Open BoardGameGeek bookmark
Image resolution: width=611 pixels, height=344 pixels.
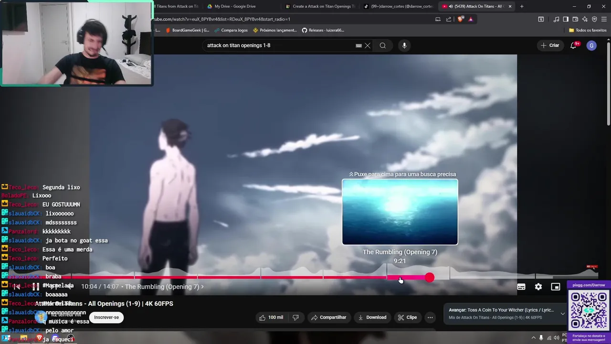point(187,30)
